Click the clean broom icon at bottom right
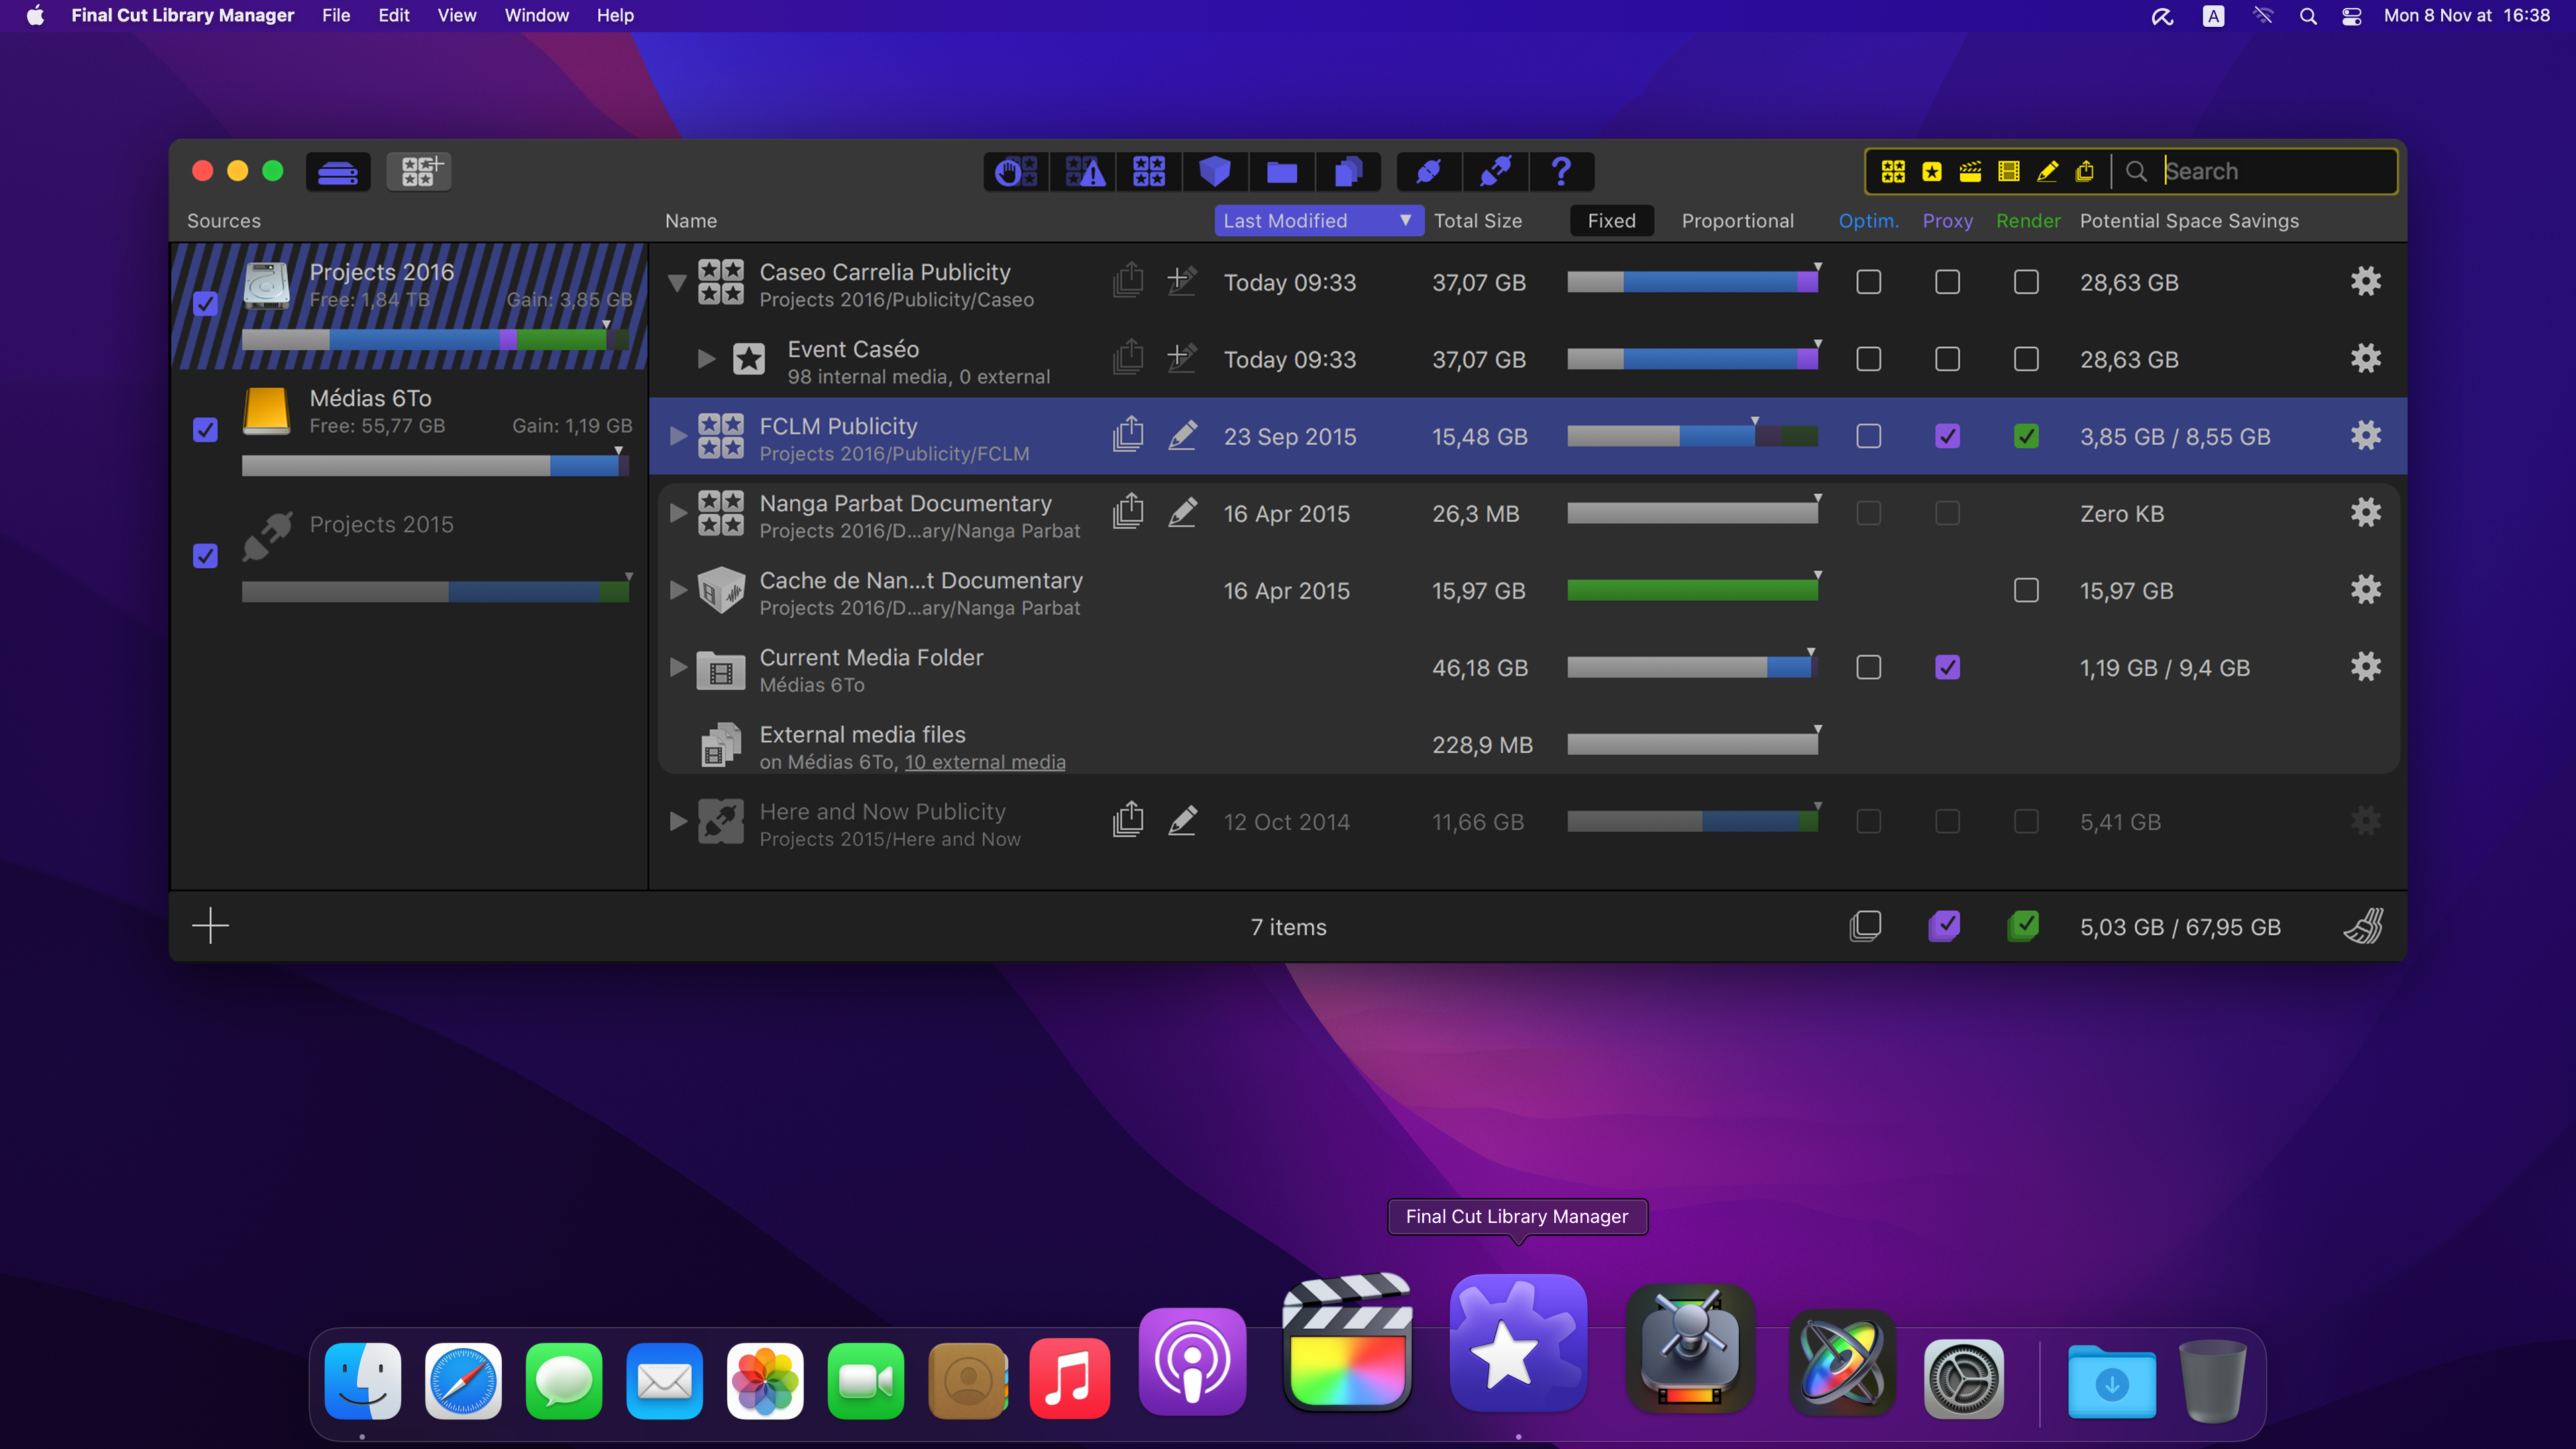2576x1449 pixels. [x=2364, y=926]
